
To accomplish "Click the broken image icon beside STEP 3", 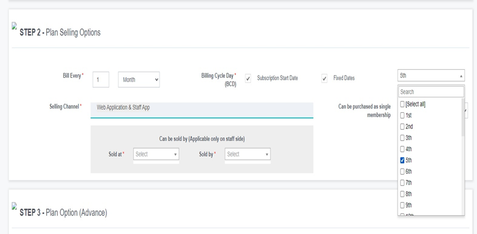I will [x=14, y=206].
